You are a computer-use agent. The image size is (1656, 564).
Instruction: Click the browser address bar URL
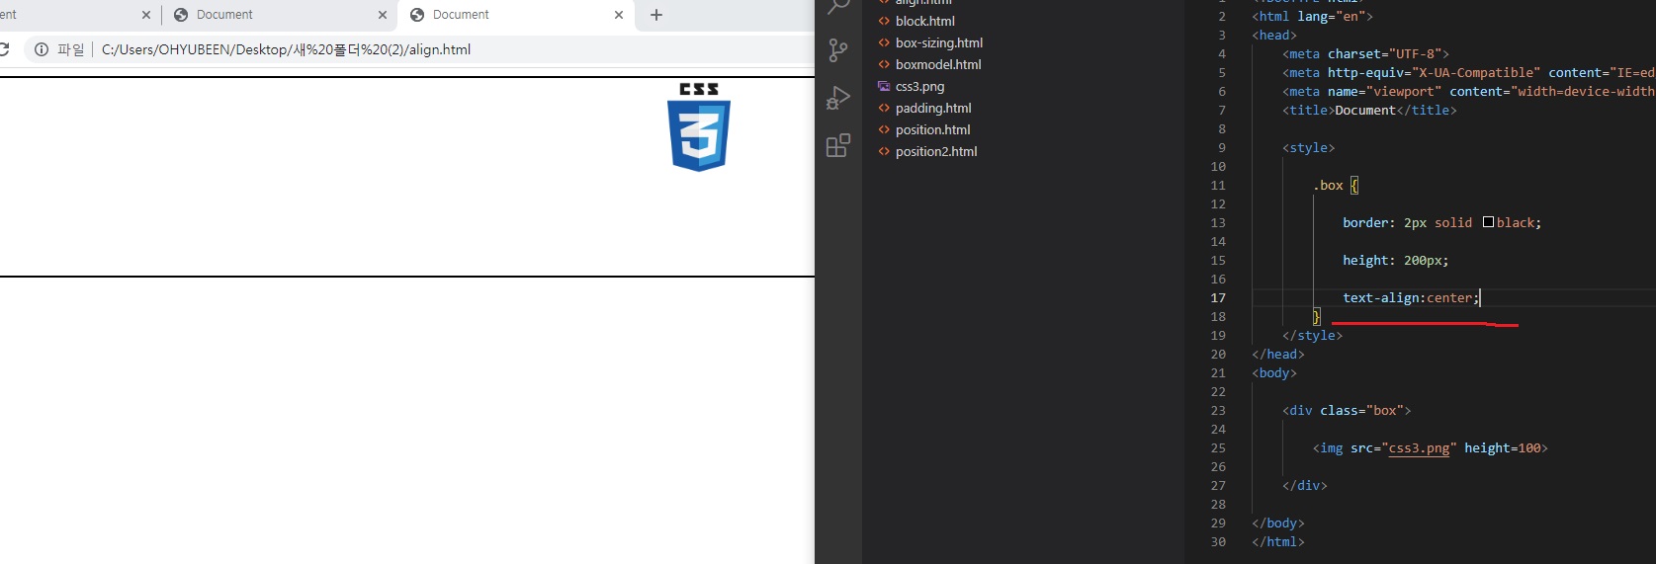click(286, 49)
